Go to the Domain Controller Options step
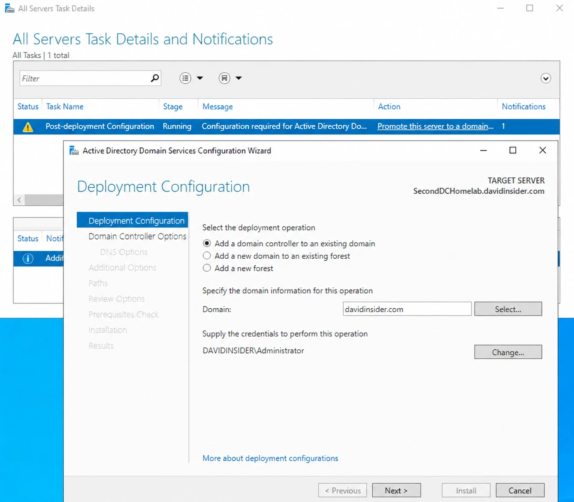 click(137, 236)
